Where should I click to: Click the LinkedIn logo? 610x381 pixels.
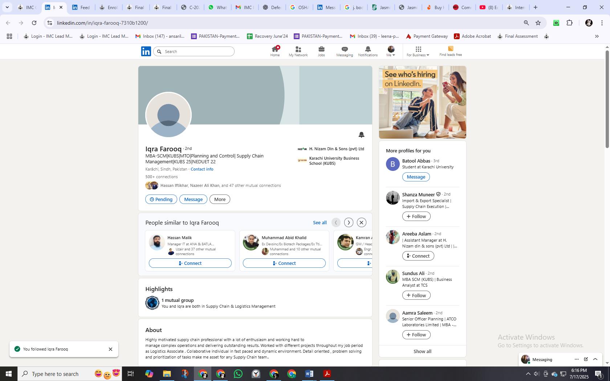click(146, 52)
